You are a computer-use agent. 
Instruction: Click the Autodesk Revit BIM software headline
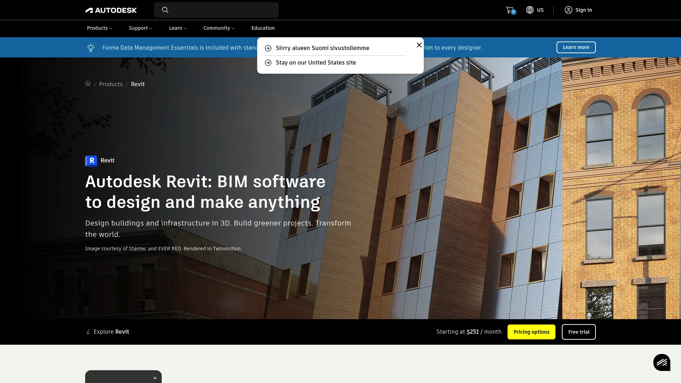click(205, 192)
